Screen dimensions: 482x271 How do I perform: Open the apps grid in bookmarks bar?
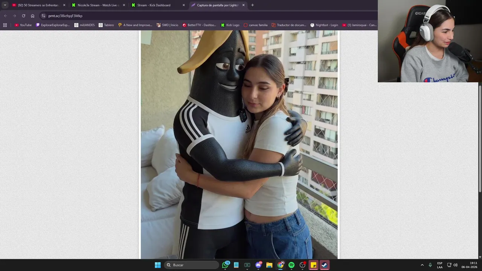tap(5, 25)
